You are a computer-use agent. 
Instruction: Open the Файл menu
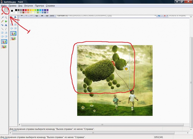point(4,6)
